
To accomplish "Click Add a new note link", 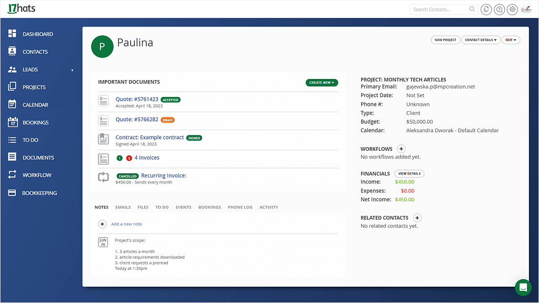I will pos(126,224).
